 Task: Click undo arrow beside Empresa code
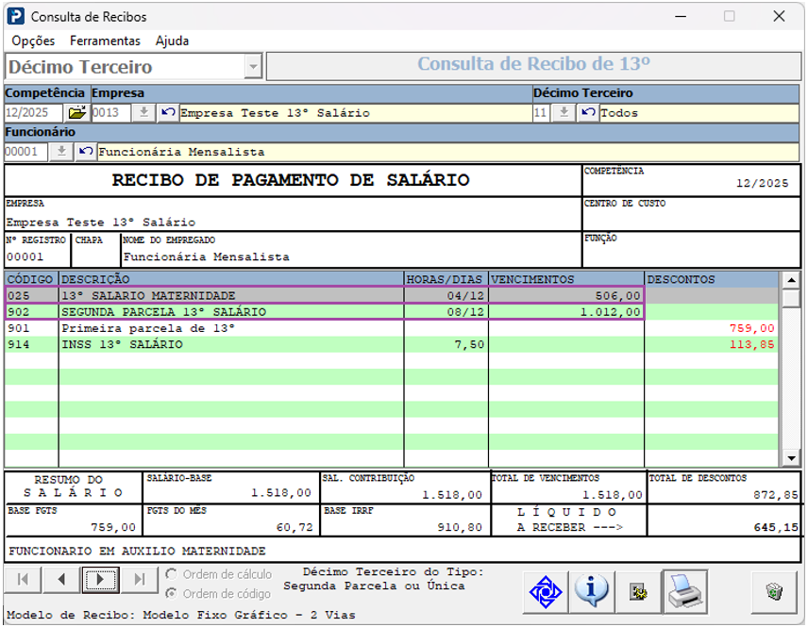coord(168,113)
